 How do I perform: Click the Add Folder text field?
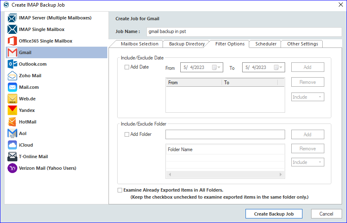pyautogui.click(x=225, y=135)
